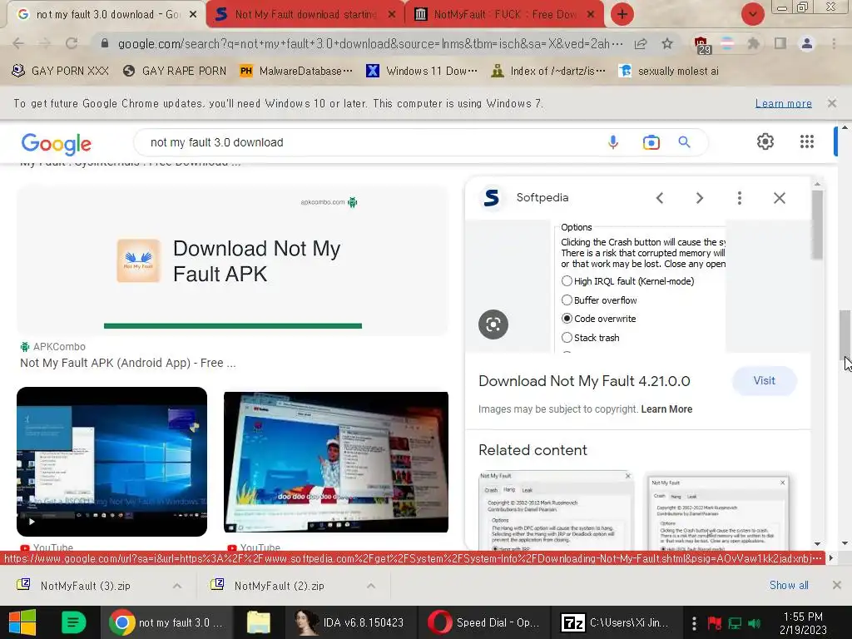Toggle Chrome side panel icon
The height and width of the screenshot is (639, 852).
(780, 43)
